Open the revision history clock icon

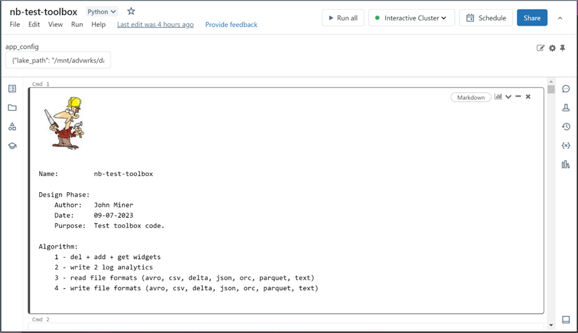point(566,127)
